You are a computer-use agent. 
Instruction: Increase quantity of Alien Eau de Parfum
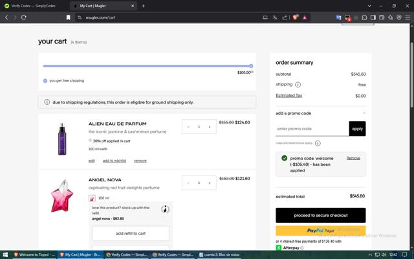(x=210, y=127)
